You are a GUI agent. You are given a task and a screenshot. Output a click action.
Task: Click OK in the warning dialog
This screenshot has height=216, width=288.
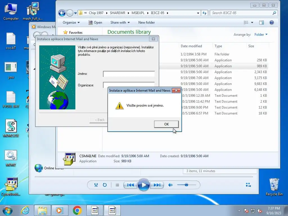click(166, 124)
